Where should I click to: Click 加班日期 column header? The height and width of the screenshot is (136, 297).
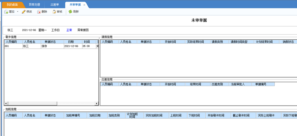tap(97, 115)
